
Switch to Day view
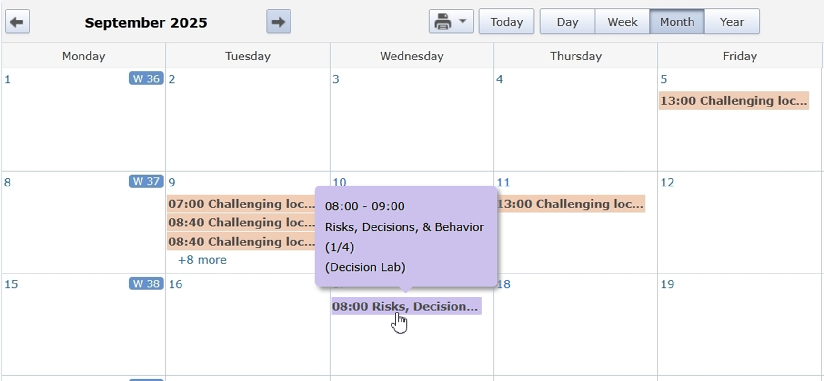(567, 22)
